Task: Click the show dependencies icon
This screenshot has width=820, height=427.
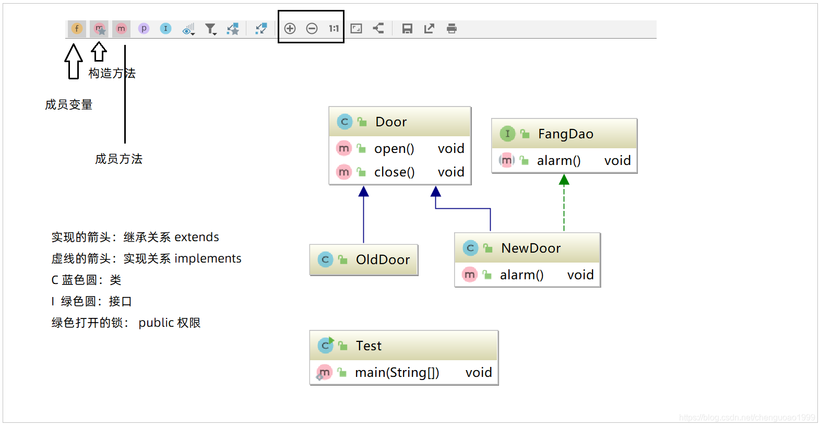Action: coord(261,29)
